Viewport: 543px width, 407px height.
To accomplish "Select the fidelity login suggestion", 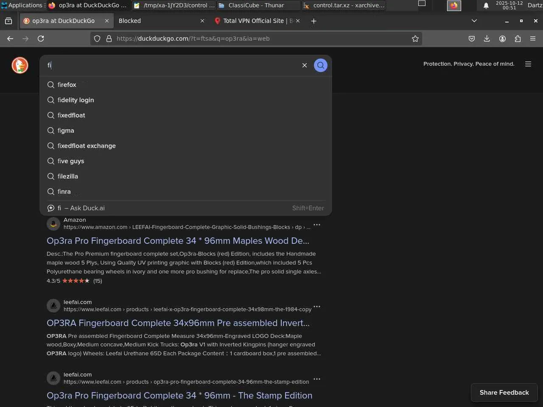I will point(186,100).
